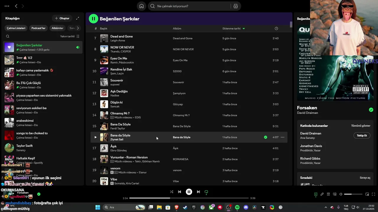Open the lyrics microphone icon
The height and width of the screenshot is (212, 378).
(322, 194)
